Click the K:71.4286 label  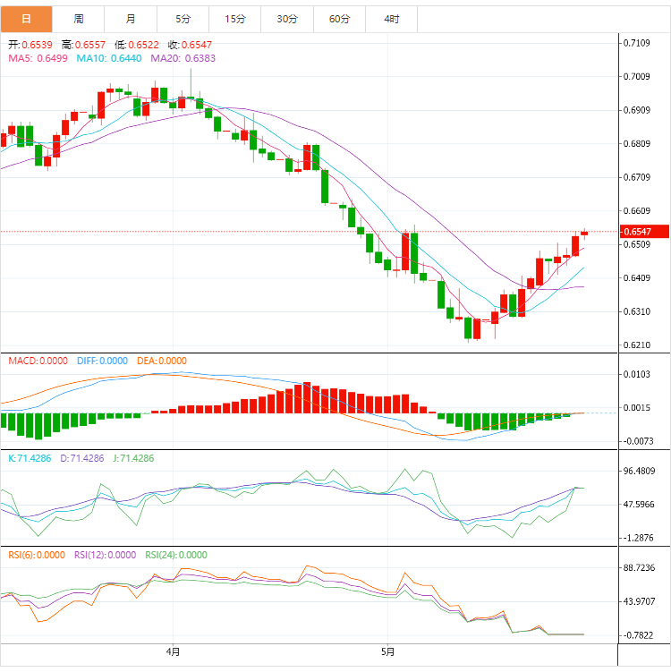coord(30,458)
